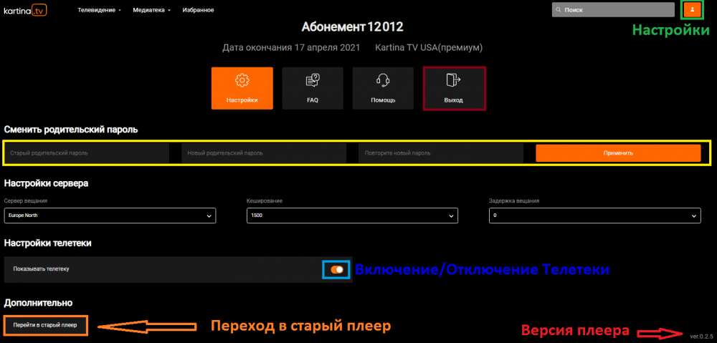717x343 pixels.
Task: Click Перейти в старый плеер button
Action: (x=44, y=325)
